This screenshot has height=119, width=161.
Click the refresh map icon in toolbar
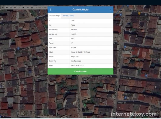(11, 8)
